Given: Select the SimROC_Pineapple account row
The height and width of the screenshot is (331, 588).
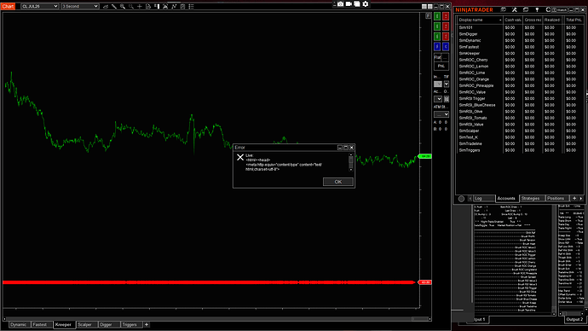Looking at the screenshot, I should click(x=520, y=85).
